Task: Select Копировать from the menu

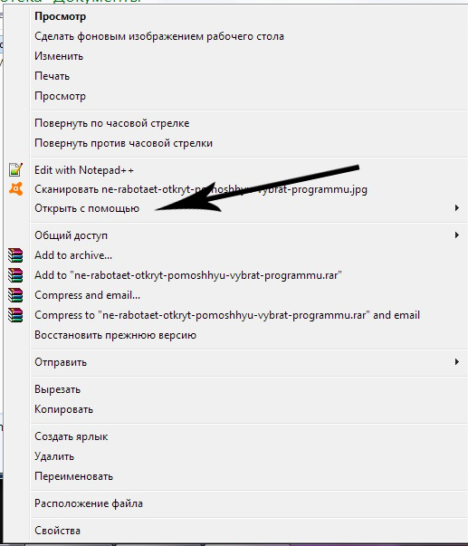Action: point(63,409)
